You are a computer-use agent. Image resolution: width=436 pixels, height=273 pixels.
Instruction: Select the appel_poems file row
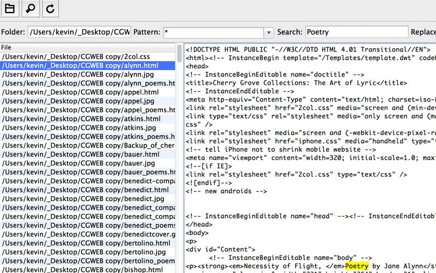pos(87,110)
